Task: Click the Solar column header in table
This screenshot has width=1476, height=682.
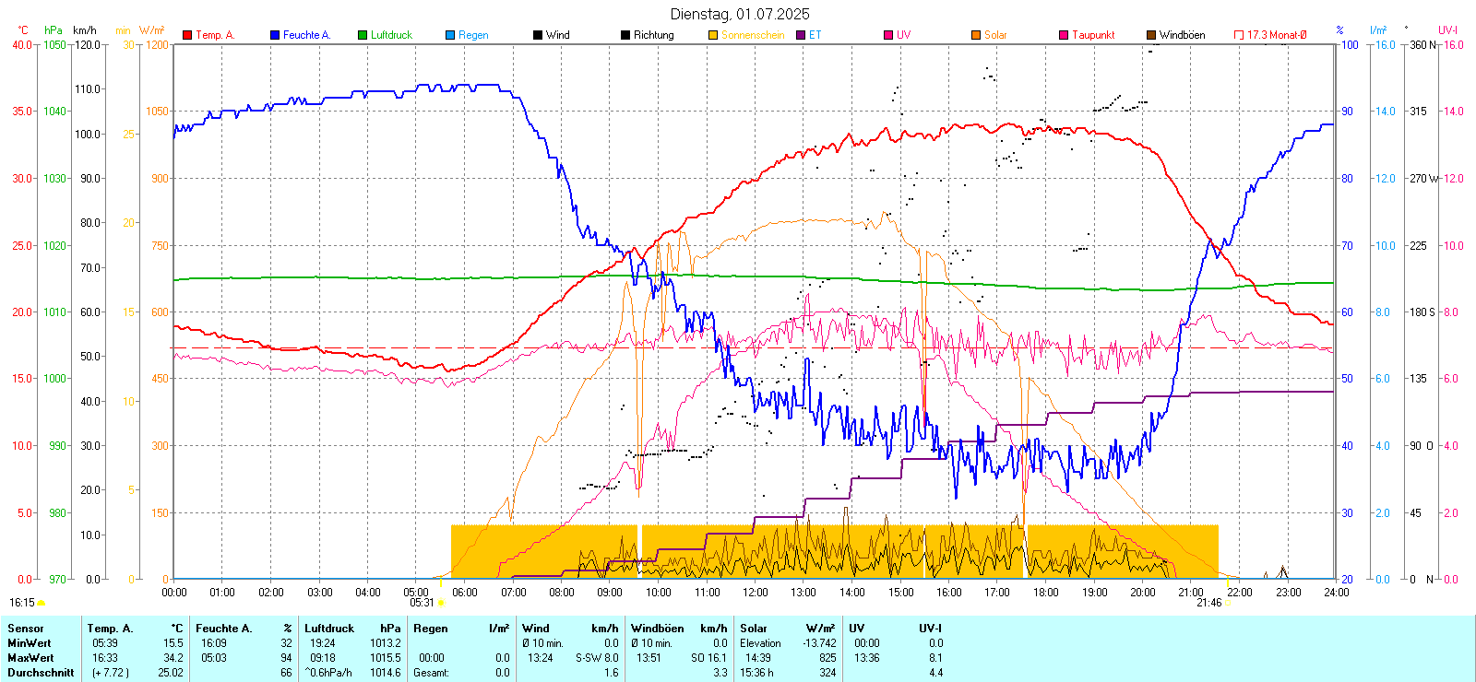Action: click(x=753, y=629)
